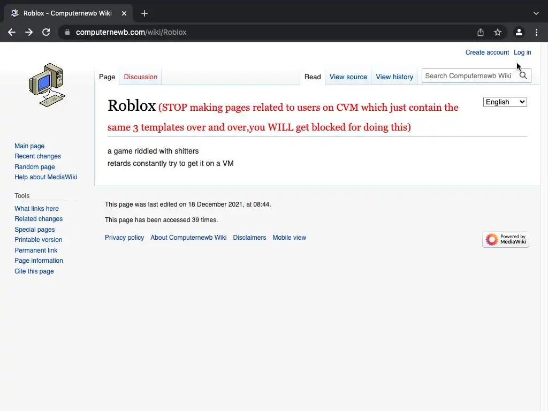Switch to the Discussion tab
Viewport: 548px width, 411px height.
coord(141,77)
